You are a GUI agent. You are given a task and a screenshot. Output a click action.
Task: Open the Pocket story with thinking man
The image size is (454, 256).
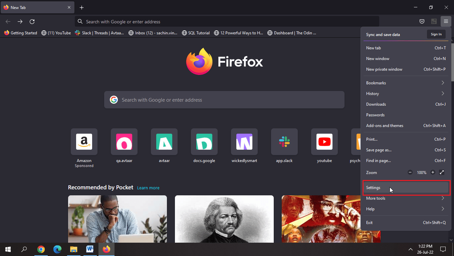coord(118,219)
